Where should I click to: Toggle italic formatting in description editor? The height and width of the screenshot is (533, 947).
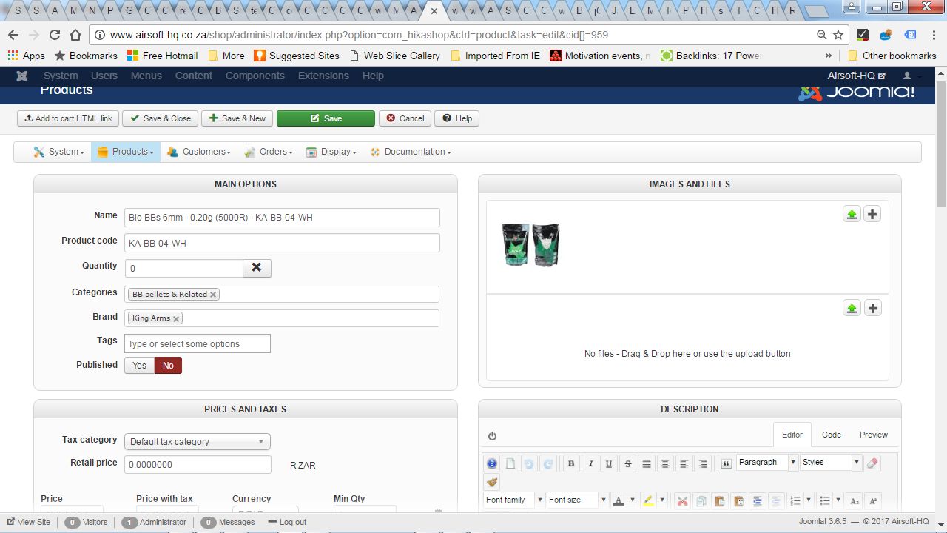pos(590,463)
